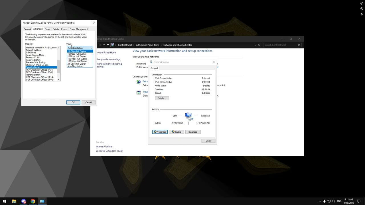
Task: Close the Realtek Controller Properties dialog
Action: (x=94, y=23)
